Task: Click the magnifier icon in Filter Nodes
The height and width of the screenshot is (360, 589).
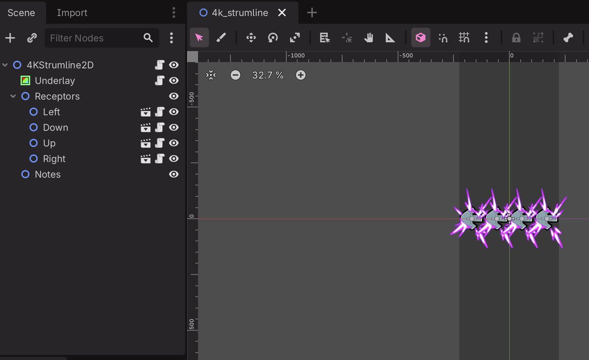Action: coord(148,38)
